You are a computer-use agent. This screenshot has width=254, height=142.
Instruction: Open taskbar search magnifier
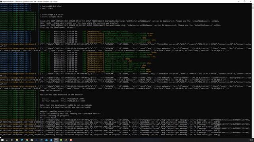(x=7, y=140)
